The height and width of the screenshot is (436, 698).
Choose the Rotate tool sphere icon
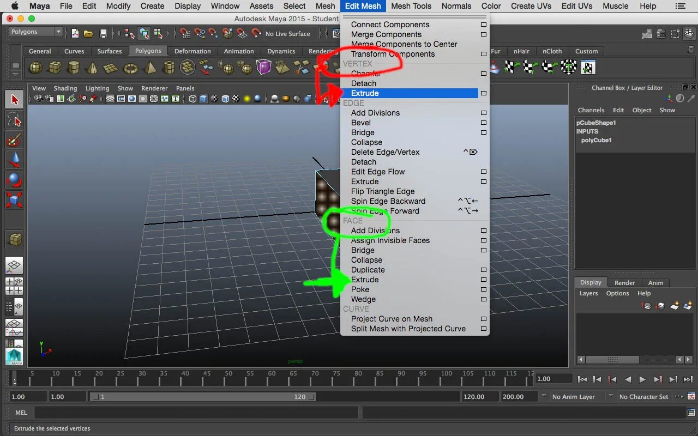pyautogui.click(x=15, y=180)
